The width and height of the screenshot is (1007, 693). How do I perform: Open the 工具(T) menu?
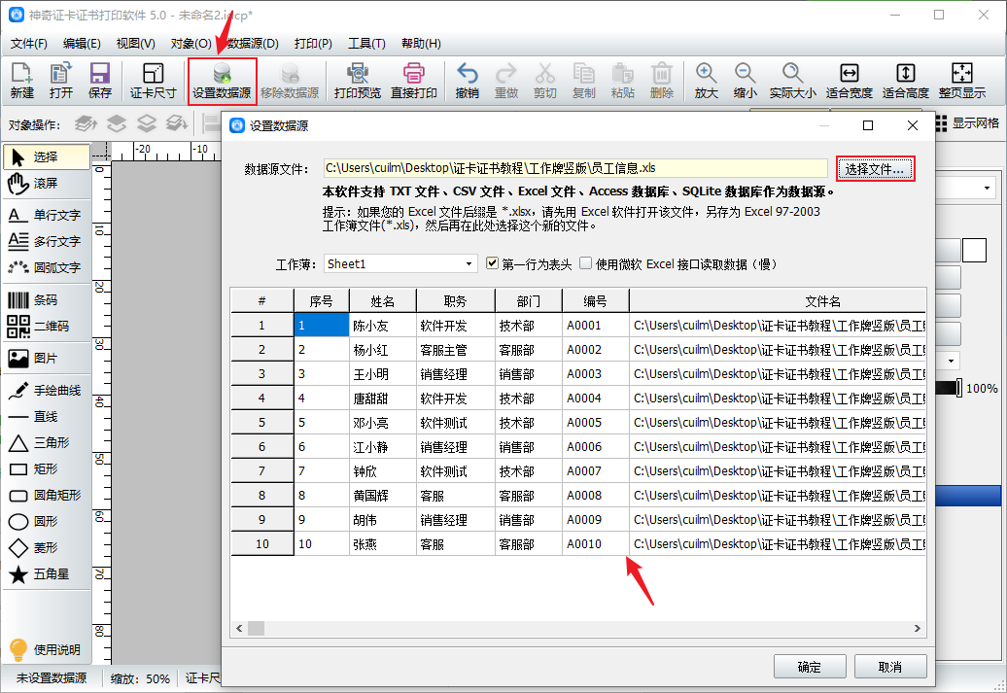[x=366, y=44]
